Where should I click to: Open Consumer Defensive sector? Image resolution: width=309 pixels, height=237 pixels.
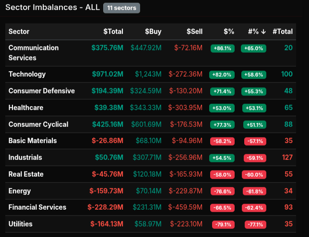click(x=42, y=91)
